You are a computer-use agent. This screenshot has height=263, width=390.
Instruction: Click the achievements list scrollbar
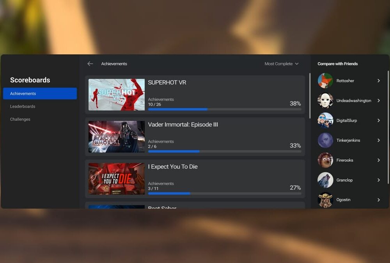310,96
